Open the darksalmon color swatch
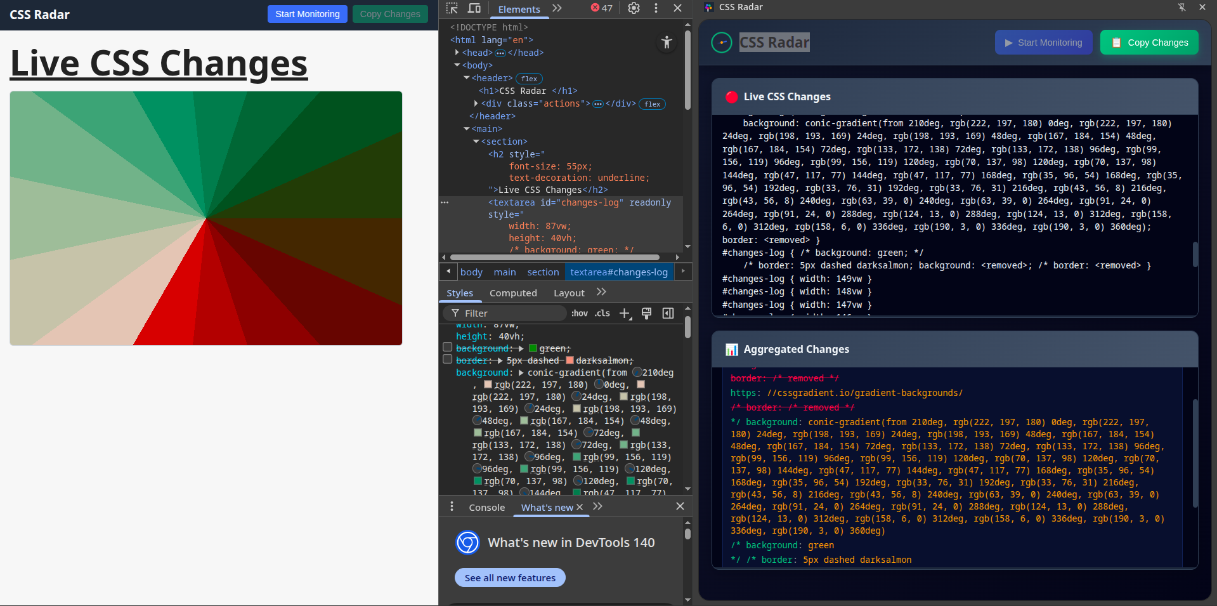This screenshot has width=1217, height=606. (x=569, y=360)
